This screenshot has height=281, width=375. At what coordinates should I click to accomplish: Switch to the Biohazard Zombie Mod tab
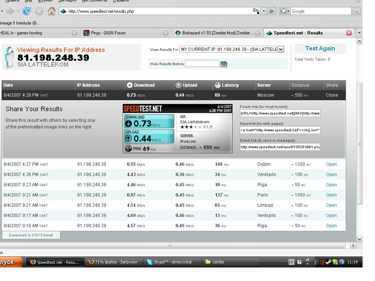(214, 33)
